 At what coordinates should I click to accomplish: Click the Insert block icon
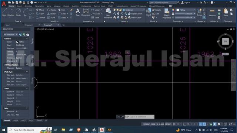point(148,12)
